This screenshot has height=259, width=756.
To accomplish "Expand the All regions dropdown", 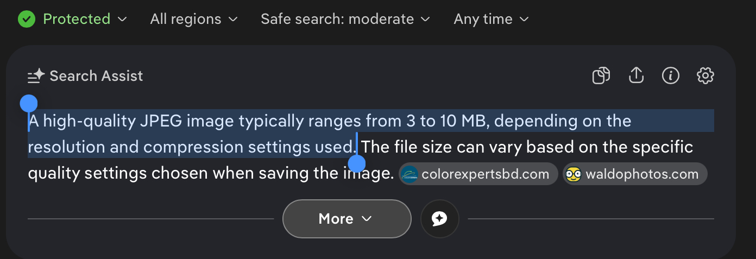I will pos(194,20).
